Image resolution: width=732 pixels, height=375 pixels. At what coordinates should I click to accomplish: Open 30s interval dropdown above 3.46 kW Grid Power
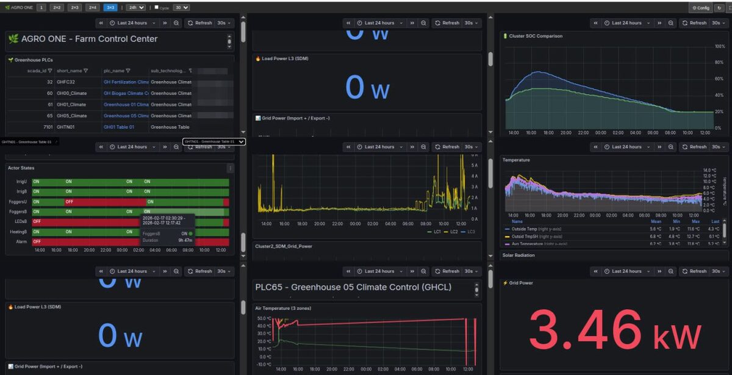click(x=719, y=271)
